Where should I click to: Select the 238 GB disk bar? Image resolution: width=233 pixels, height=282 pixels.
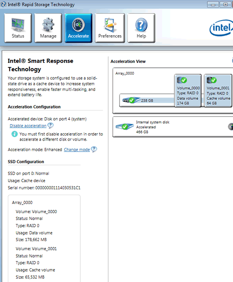point(147,100)
